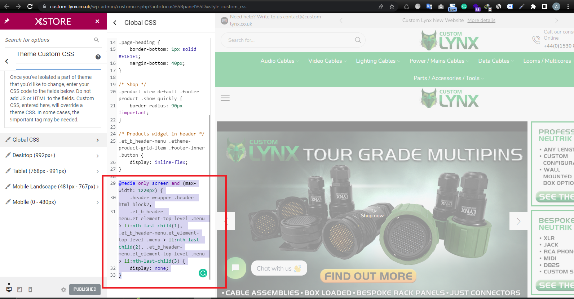Open the Extensions puzzle-piece menu
Screen dimensions: 574x299
pyautogui.click(x=533, y=6)
